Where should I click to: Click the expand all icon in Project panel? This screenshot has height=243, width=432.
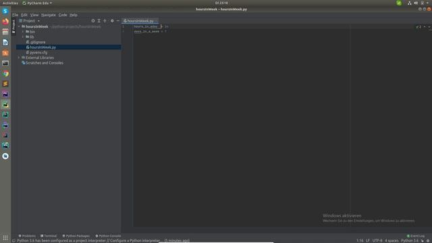pyautogui.click(x=99, y=21)
